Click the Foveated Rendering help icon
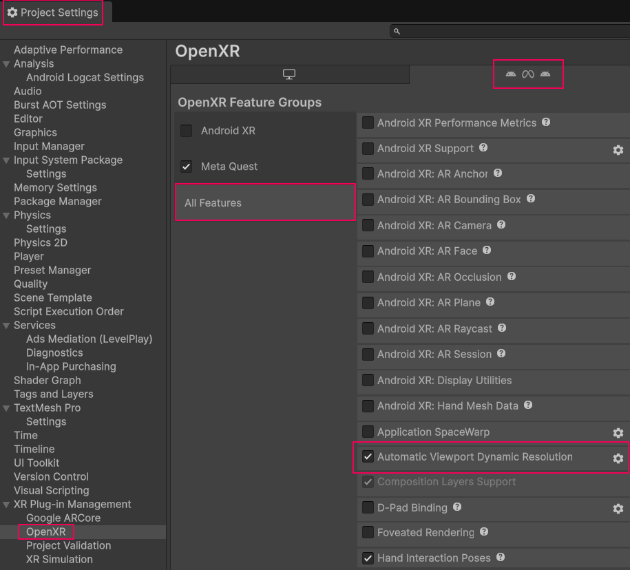630x570 pixels. click(x=483, y=531)
